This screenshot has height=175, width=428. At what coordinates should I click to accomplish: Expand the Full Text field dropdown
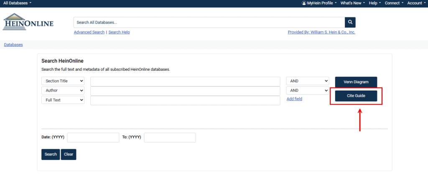(63, 100)
